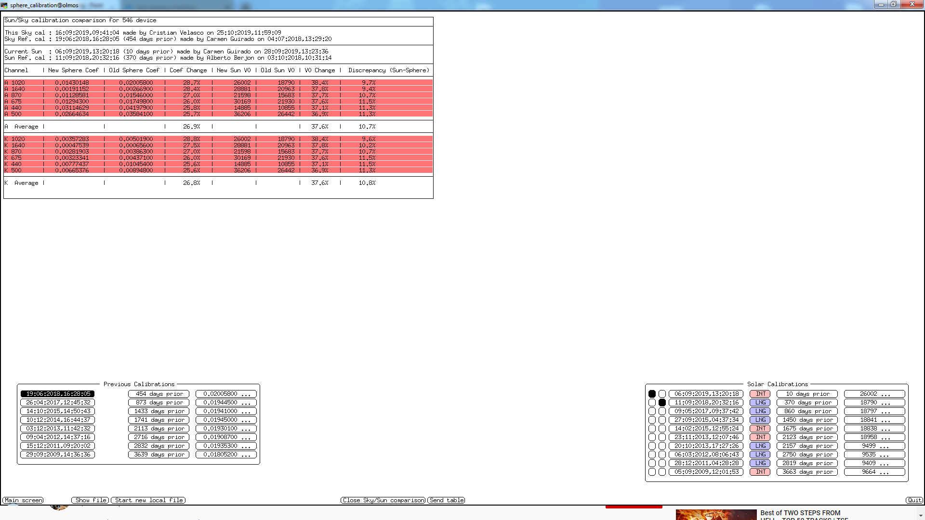Toggle second checkbox for solar calibration 11:09:2018,20:32:16

[x=662, y=403]
